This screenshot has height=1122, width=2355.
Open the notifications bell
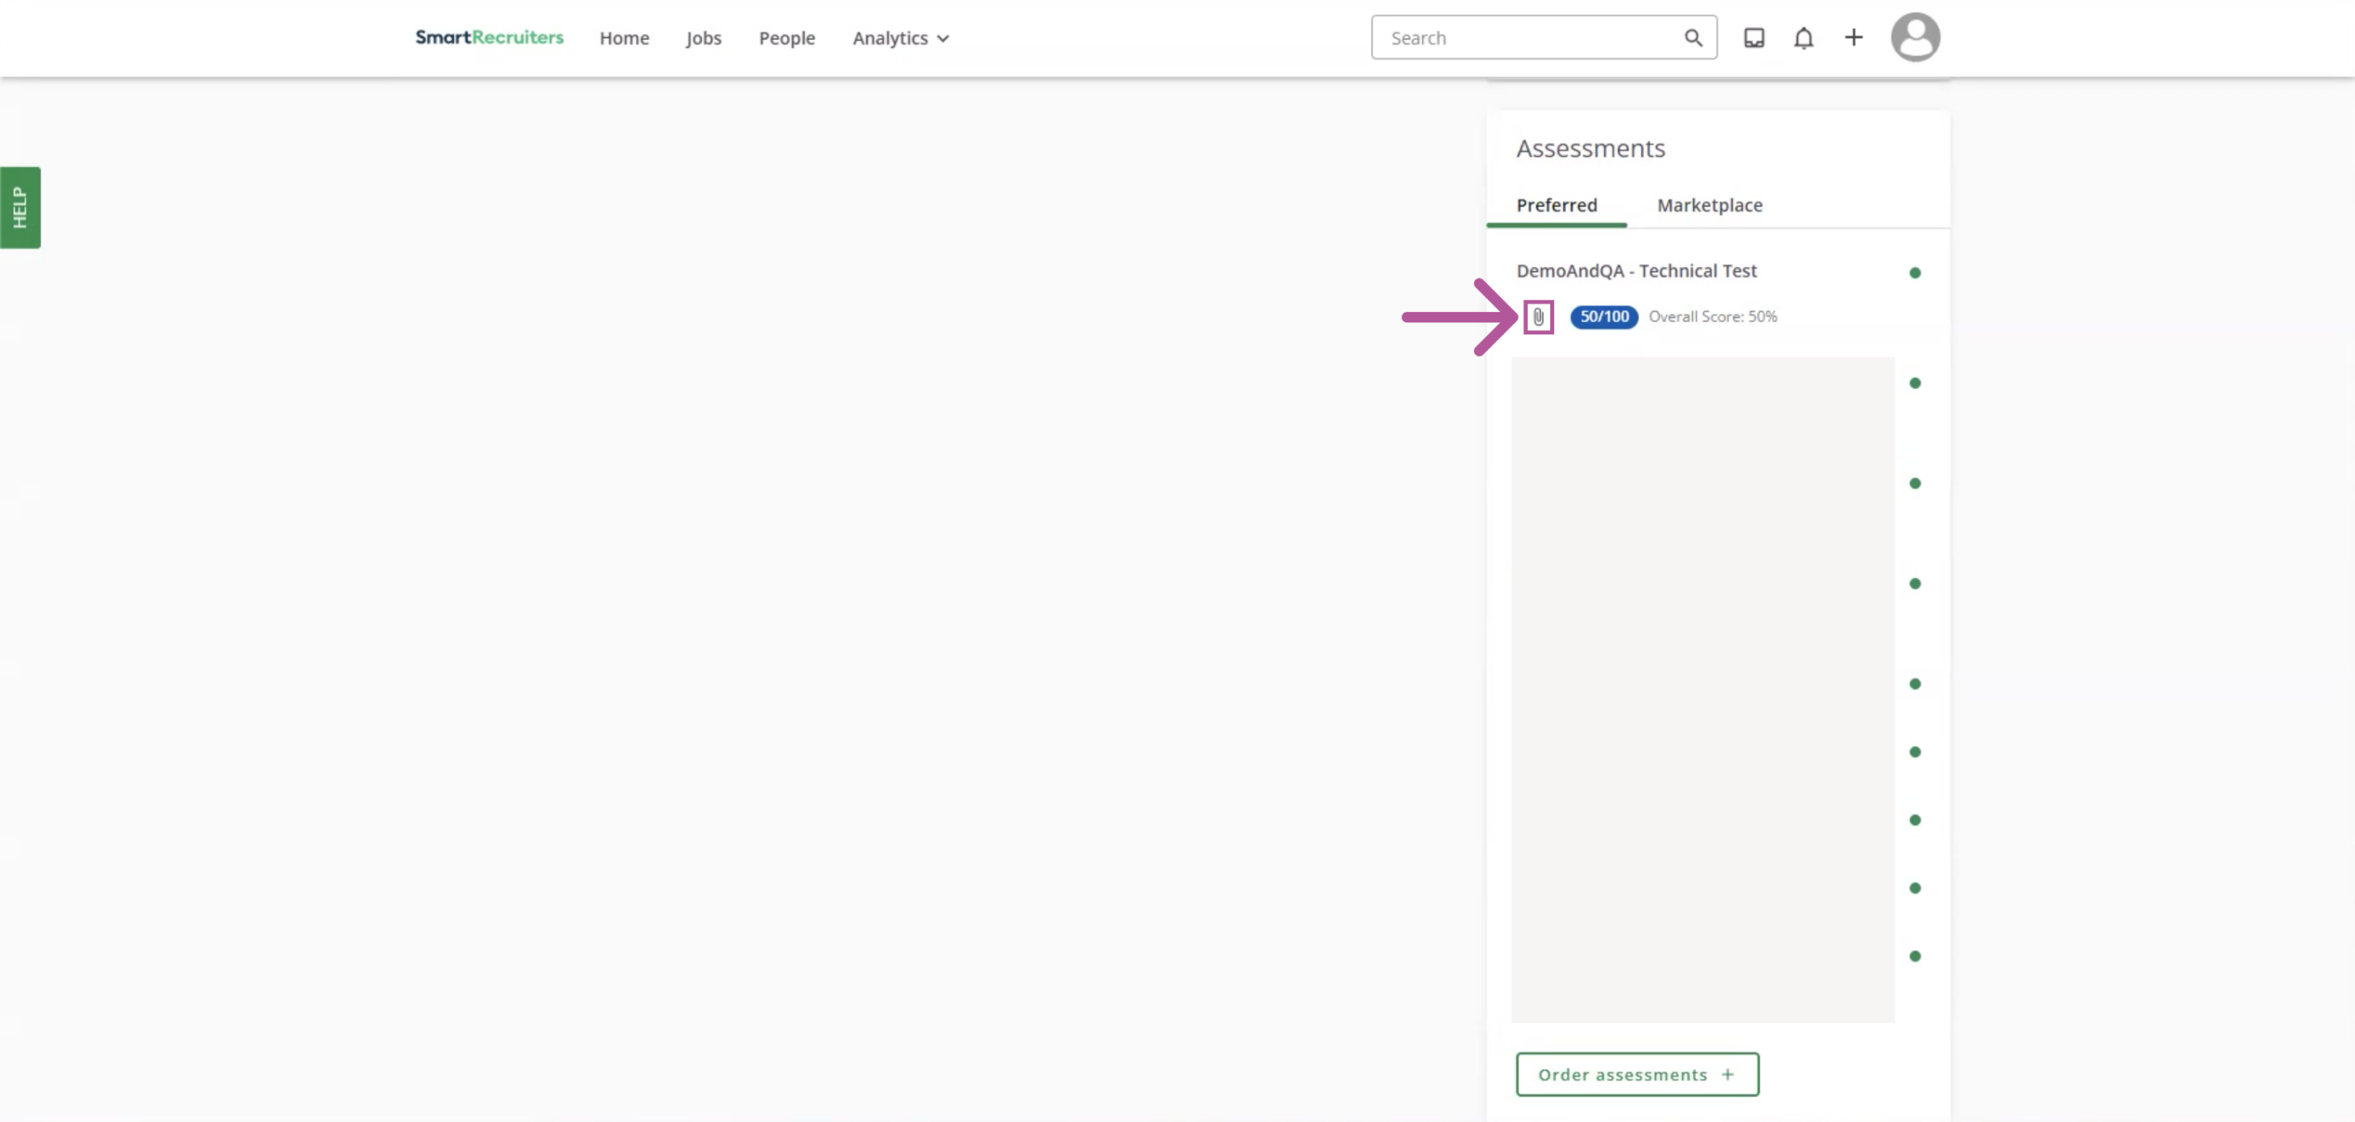coord(1803,38)
